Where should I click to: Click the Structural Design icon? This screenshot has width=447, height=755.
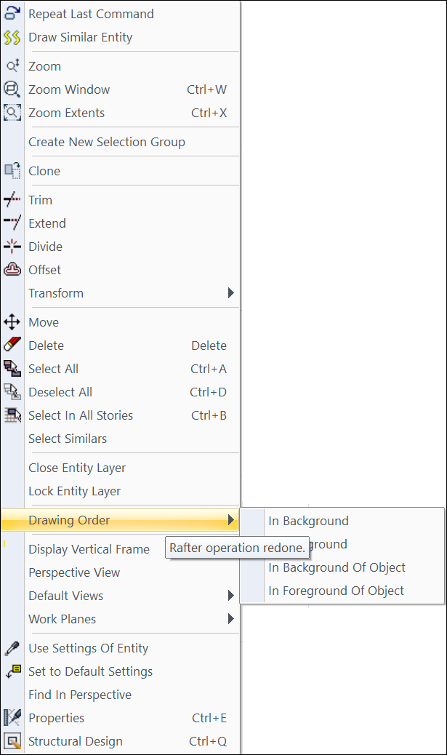[x=12, y=741]
